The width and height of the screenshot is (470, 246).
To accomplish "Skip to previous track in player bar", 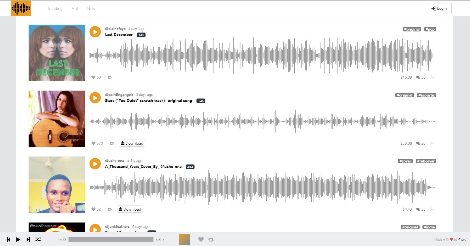I will pyautogui.click(x=8, y=239).
